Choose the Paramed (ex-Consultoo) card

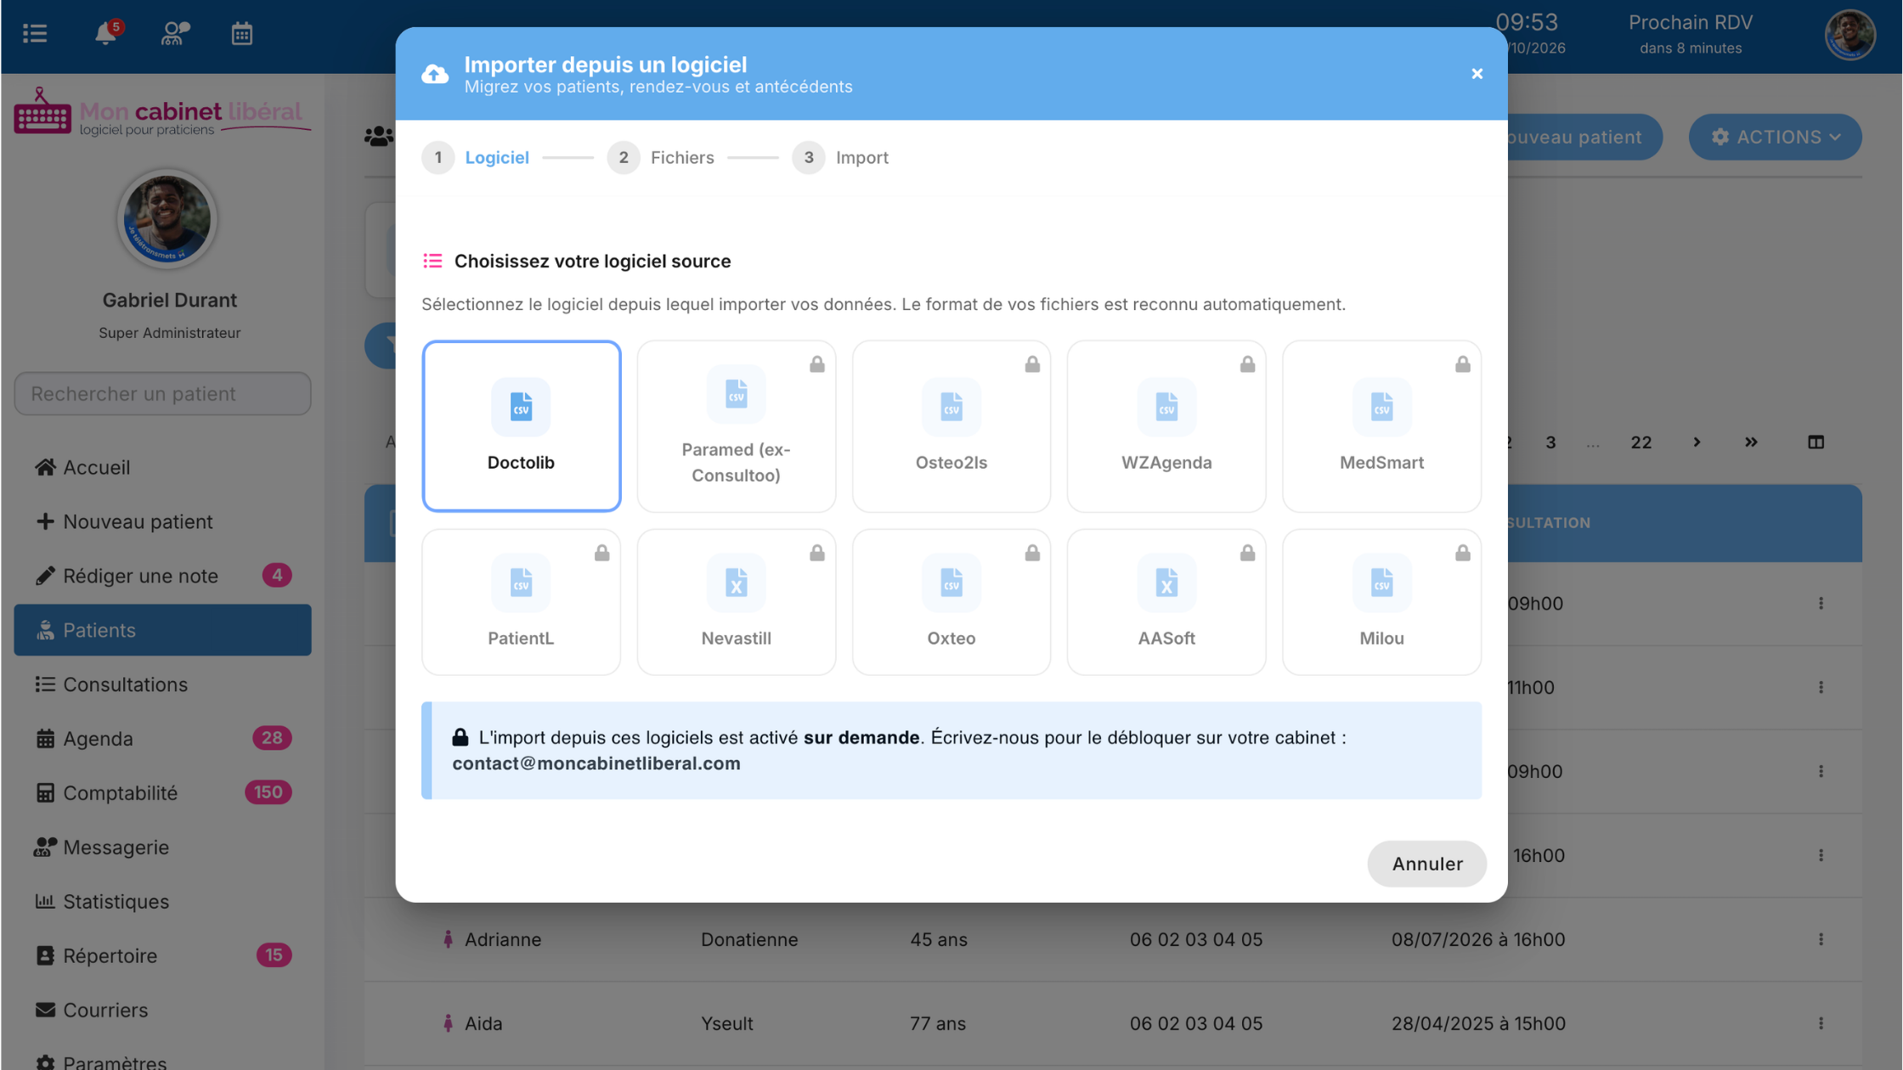[x=736, y=426]
